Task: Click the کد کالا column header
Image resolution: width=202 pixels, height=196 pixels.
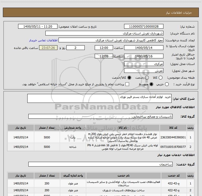Action: point(173,128)
